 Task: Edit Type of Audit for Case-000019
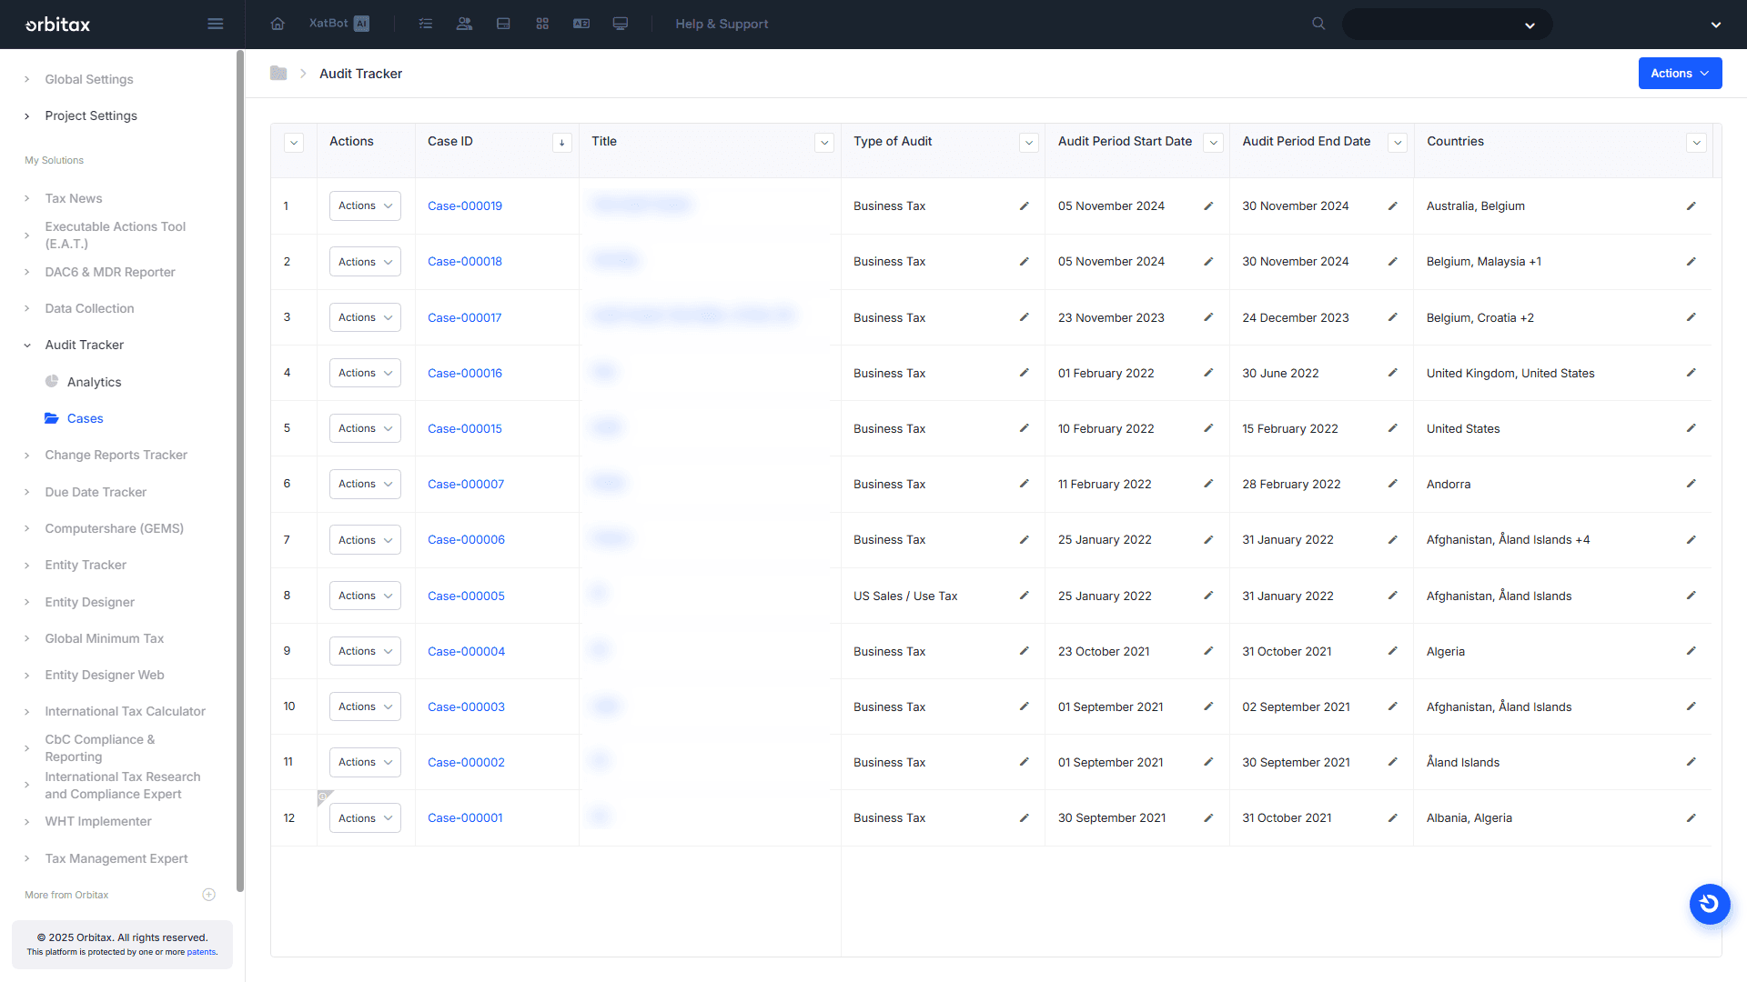tap(1025, 205)
